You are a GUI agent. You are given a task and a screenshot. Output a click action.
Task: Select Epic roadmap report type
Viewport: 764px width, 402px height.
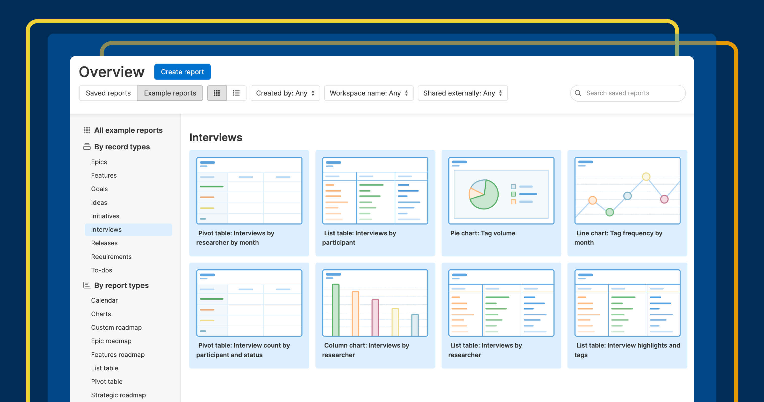tap(111, 341)
